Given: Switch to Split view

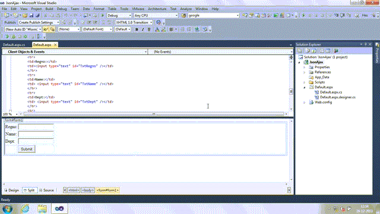Looking at the screenshot, I should pos(29,190).
